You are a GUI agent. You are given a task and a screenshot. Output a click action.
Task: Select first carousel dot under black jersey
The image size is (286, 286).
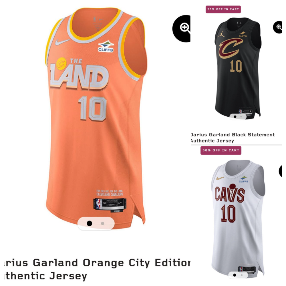(235, 117)
